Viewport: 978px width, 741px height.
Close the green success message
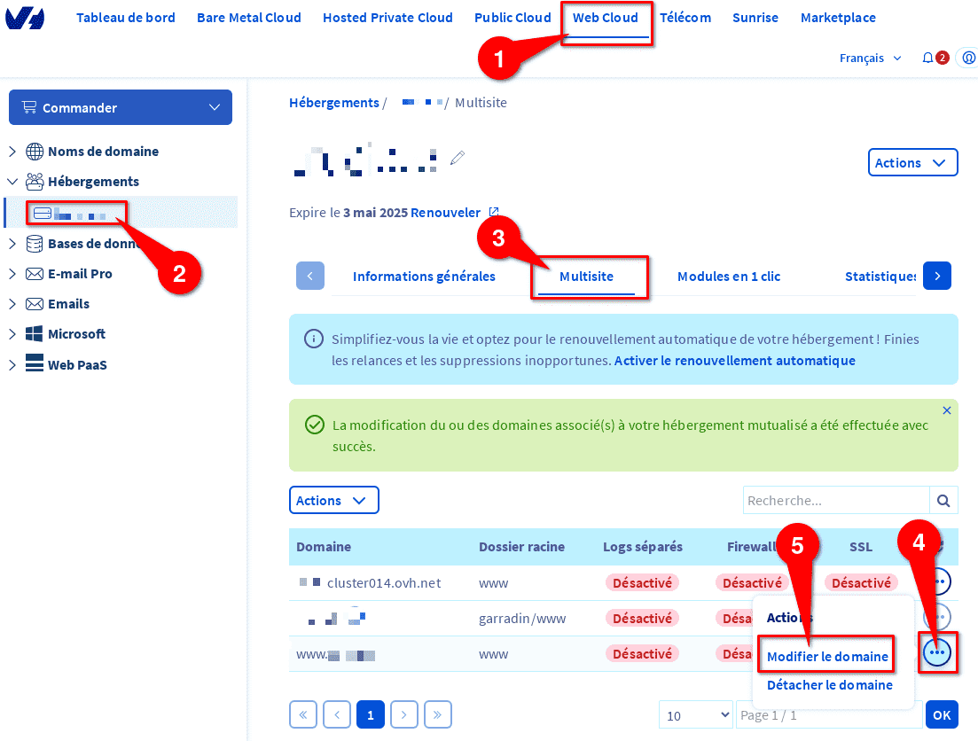pyautogui.click(x=946, y=410)
